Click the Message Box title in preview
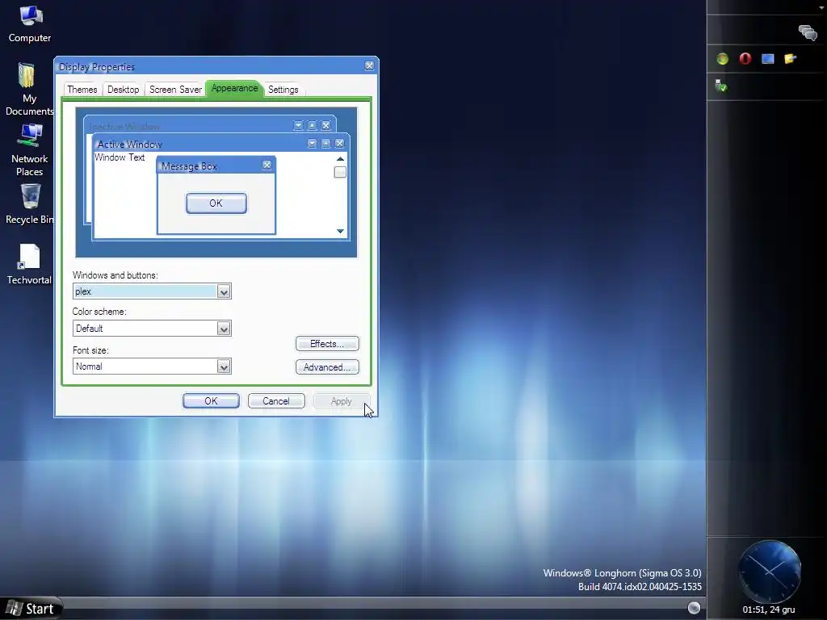The width and height of the screenshot is (827, 620). point(189,166)
